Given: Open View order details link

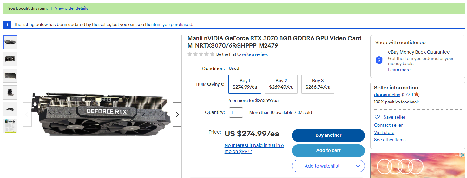Looking at the screenshot, I should pyautogui.click(x=71, y=8).
